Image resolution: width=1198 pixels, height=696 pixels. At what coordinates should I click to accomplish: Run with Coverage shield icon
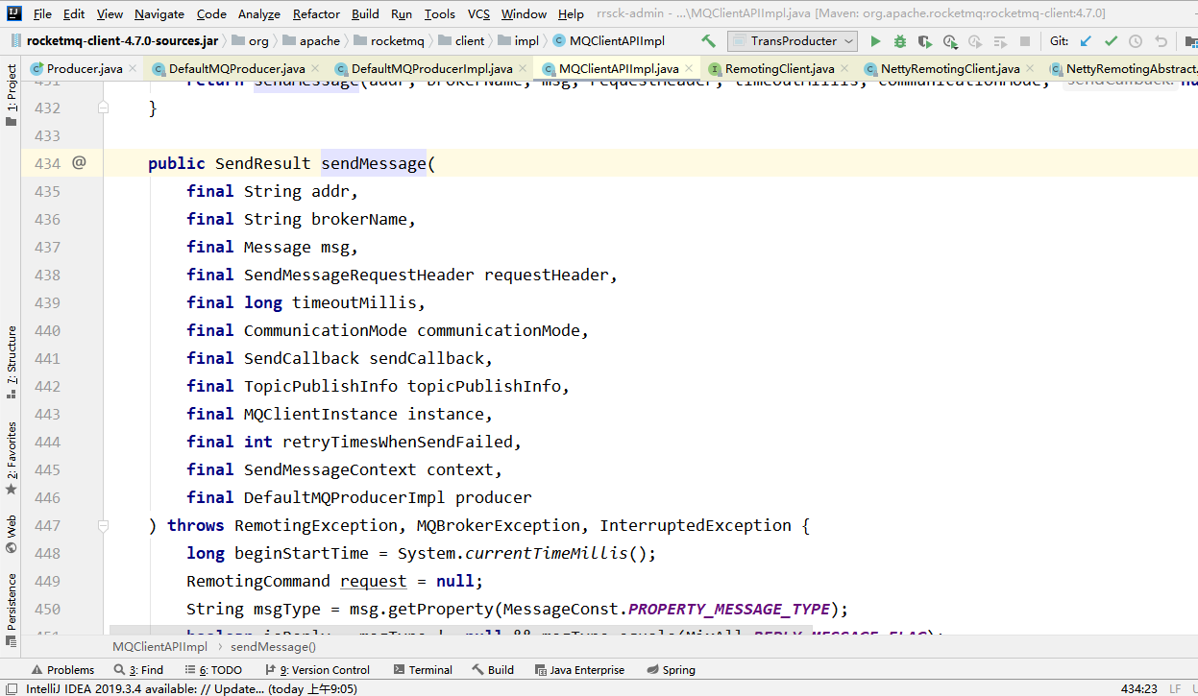coord(925,41)
